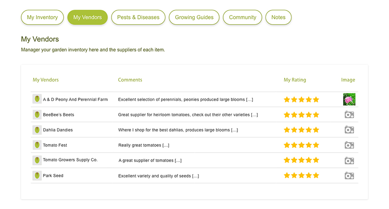Screen dimensions: 389x209
Task: Click the add-photo camera icon for BeeBee's Beets
Action: 349,115
